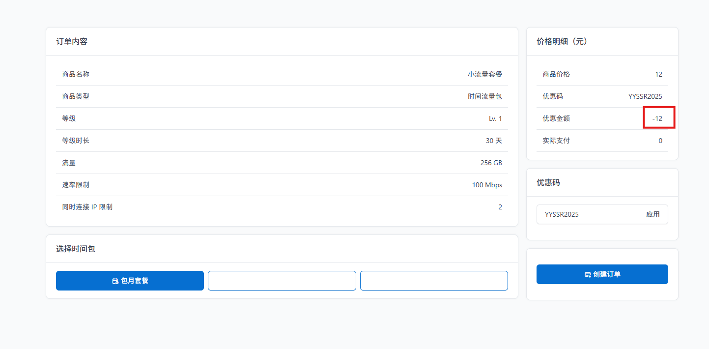Click the 256 GB traffic value
The height and width of the screenshot is (349, 709).
(491, 163)
